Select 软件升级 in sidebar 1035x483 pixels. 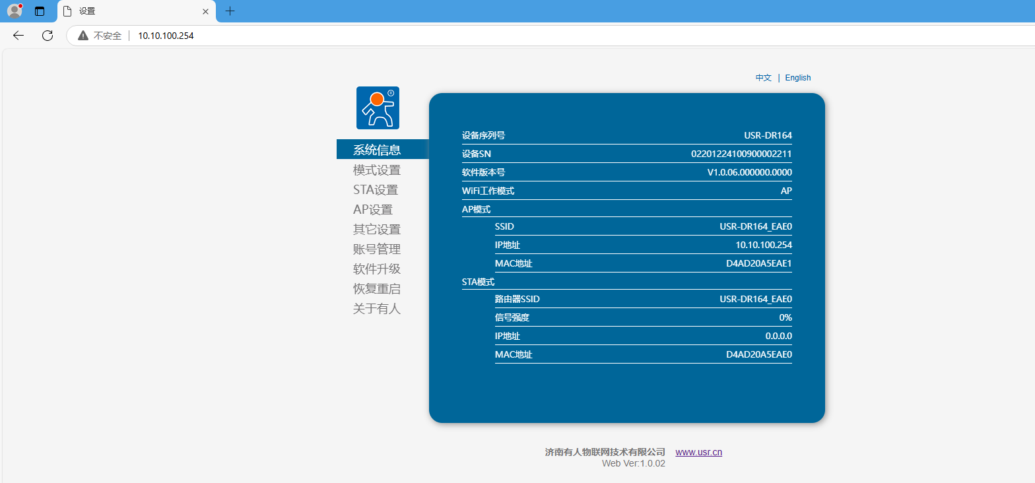point(377,269)
